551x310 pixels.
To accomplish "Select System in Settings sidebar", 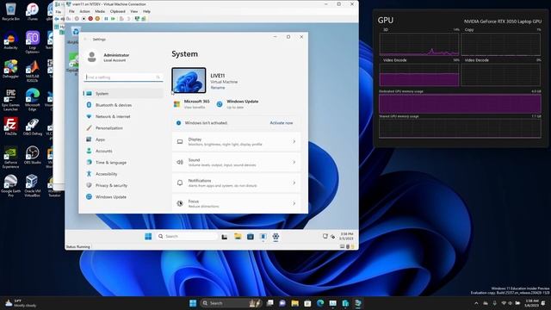I will coord(123,94).
